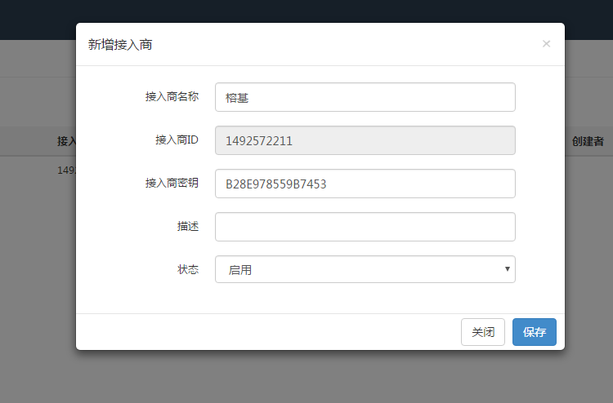Image resolution: width=613 pixels, height=403 pixels.
Task: Click the 接入商ID label text
Action: (177, 139)
